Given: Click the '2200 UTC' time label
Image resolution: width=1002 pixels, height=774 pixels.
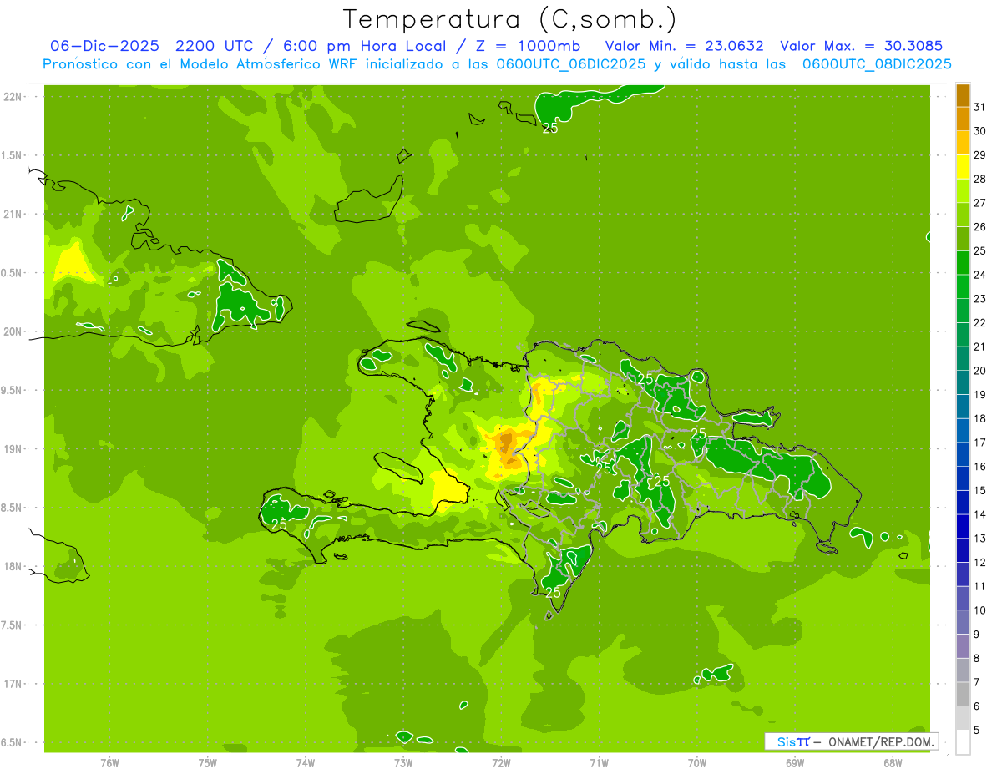Looking at the screenshot, I should (216, 46).
